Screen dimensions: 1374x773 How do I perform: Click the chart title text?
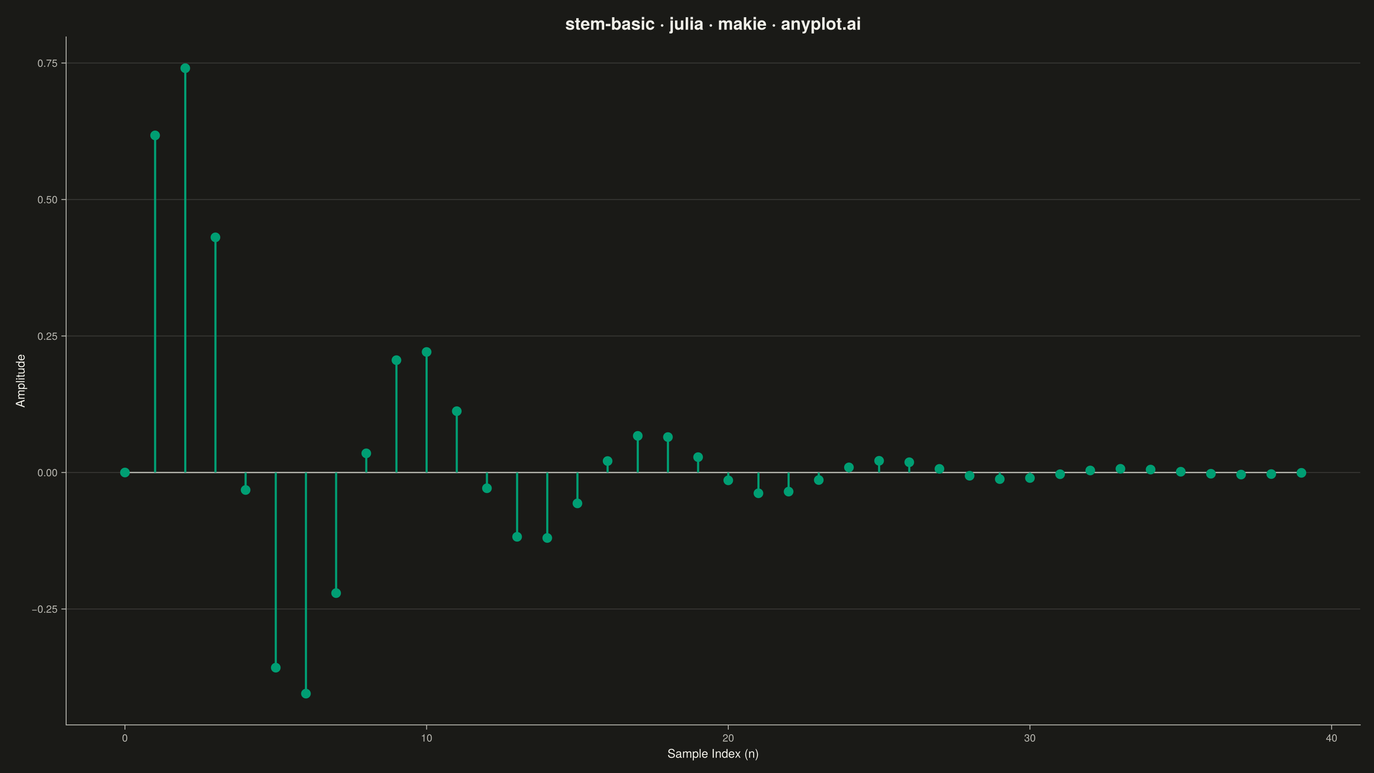713,24
